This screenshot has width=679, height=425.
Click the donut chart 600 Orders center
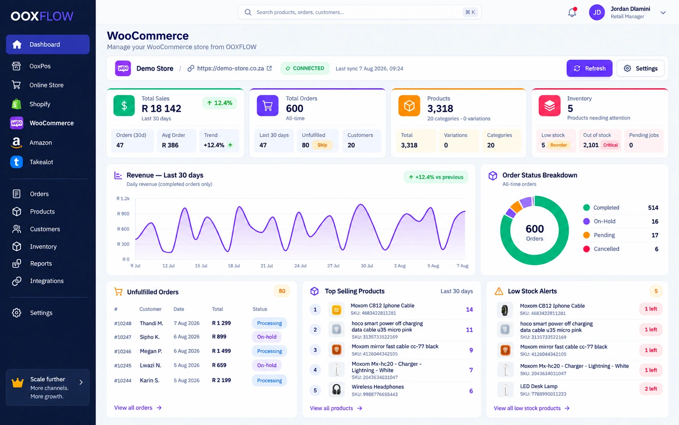pos(535,232)
